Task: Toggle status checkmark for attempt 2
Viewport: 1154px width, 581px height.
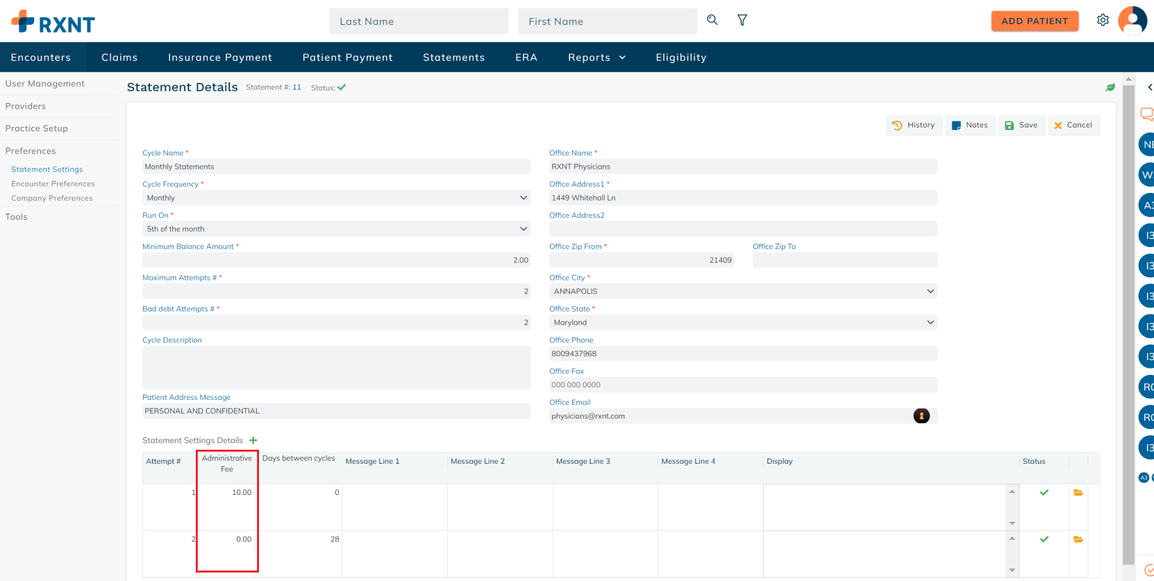Action: [x=1044, y=539]
